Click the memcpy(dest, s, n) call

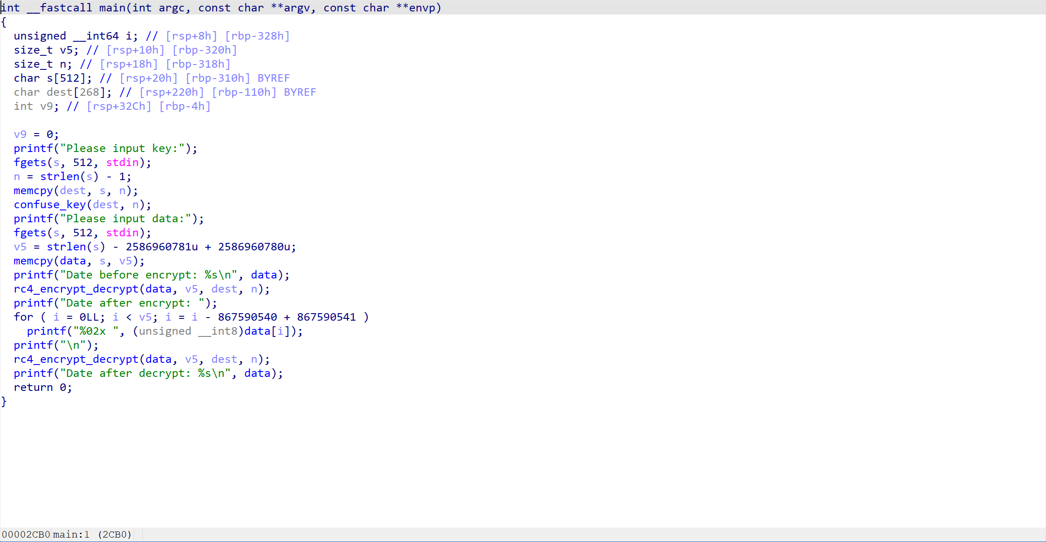[x=76, y=191]
